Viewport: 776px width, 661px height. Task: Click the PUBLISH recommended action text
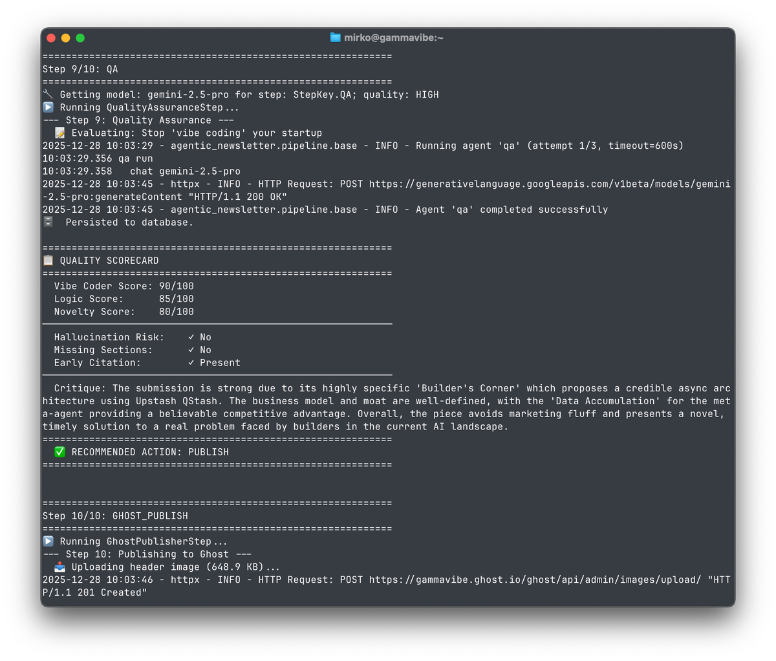pyautogui.click(x=207, y=451)
